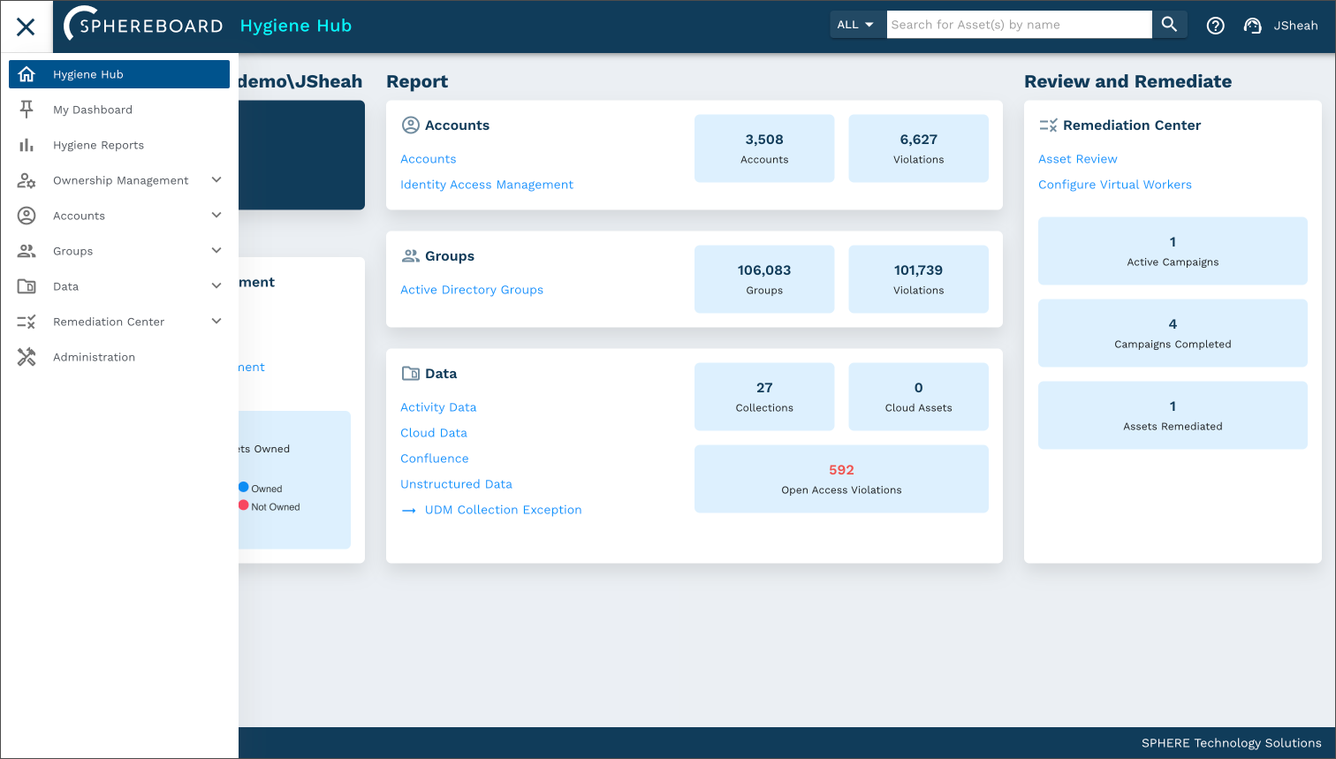Click the 3,508 Accounts tile
This screenshot has width=1336, height=759.
pyautogui.click(x=764, y=148)
